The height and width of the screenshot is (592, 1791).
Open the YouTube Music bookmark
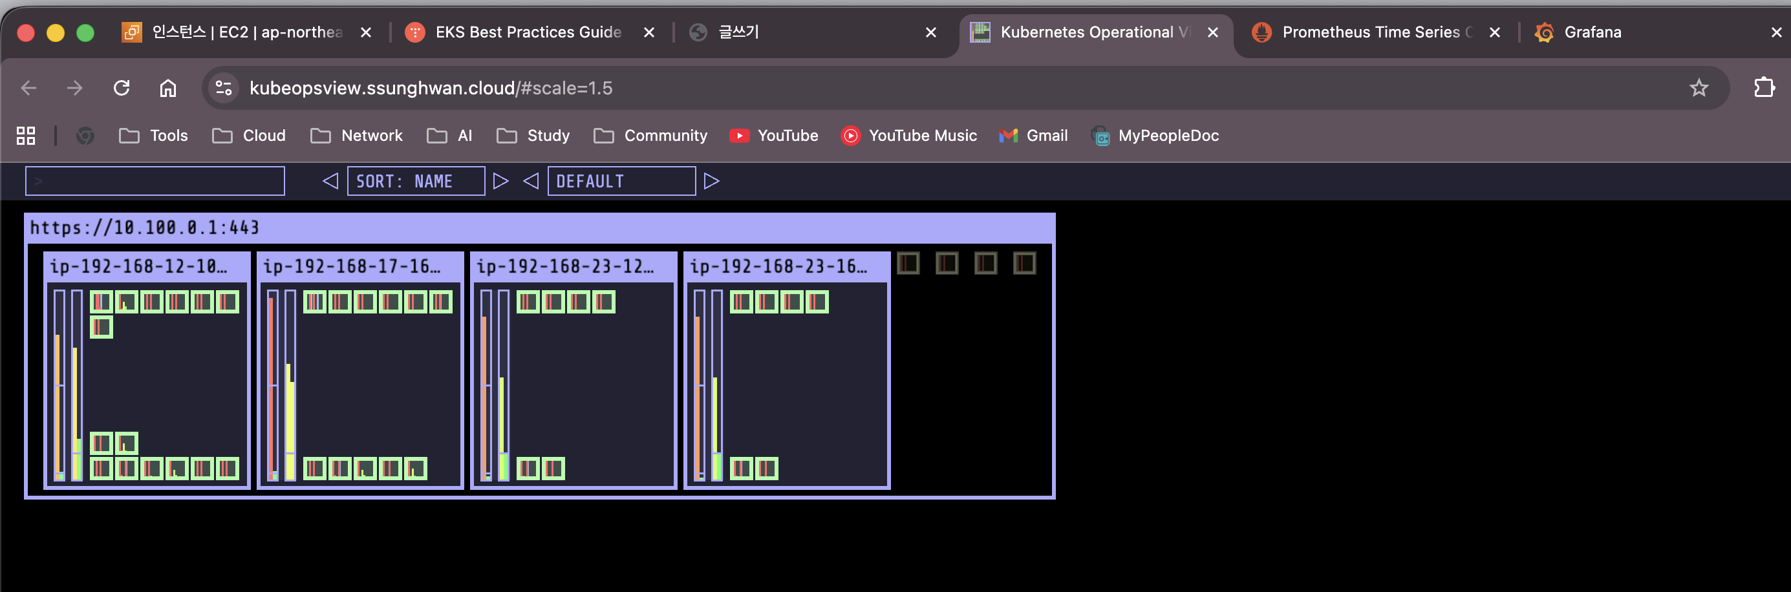[910, 136]
